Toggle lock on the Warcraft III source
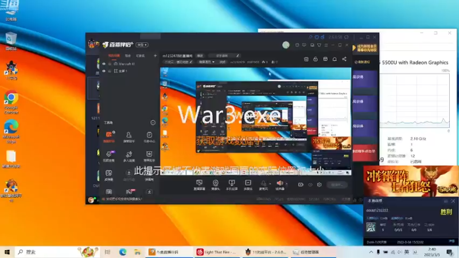 (x=110, y=64)
